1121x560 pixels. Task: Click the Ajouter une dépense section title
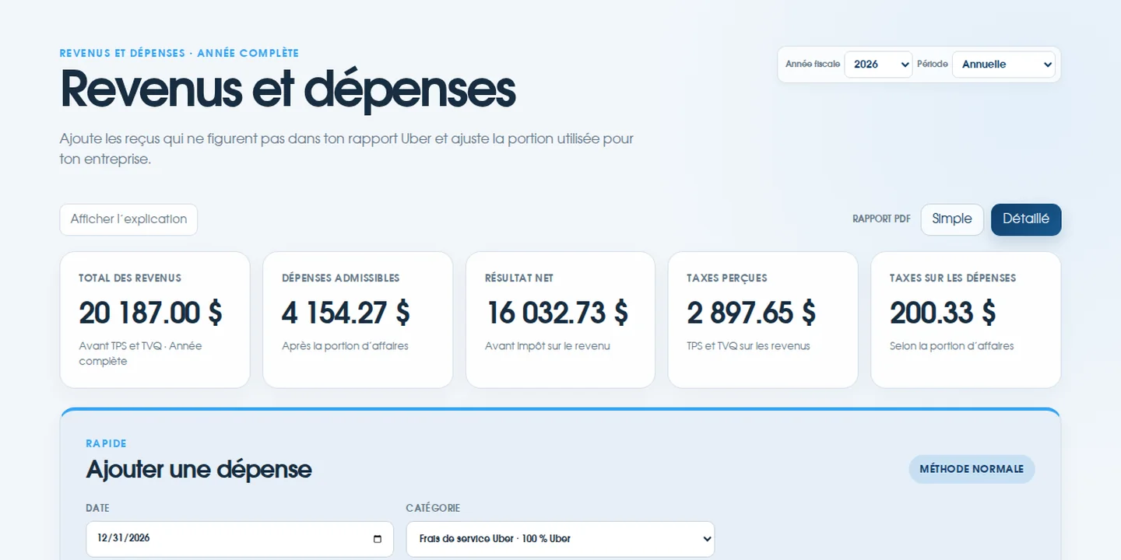click(199, 470)
